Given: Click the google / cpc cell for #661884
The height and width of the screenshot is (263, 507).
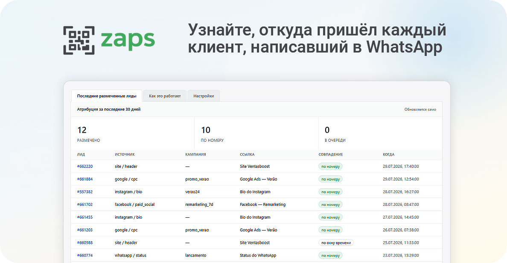Looking at the screenshot, I should pyautogui.click(x=126, y=179).
